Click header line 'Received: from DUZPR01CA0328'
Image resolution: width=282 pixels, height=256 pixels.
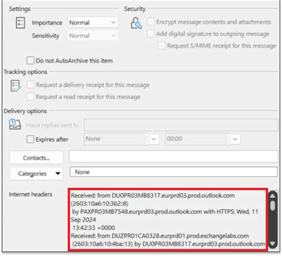point(160,236)
